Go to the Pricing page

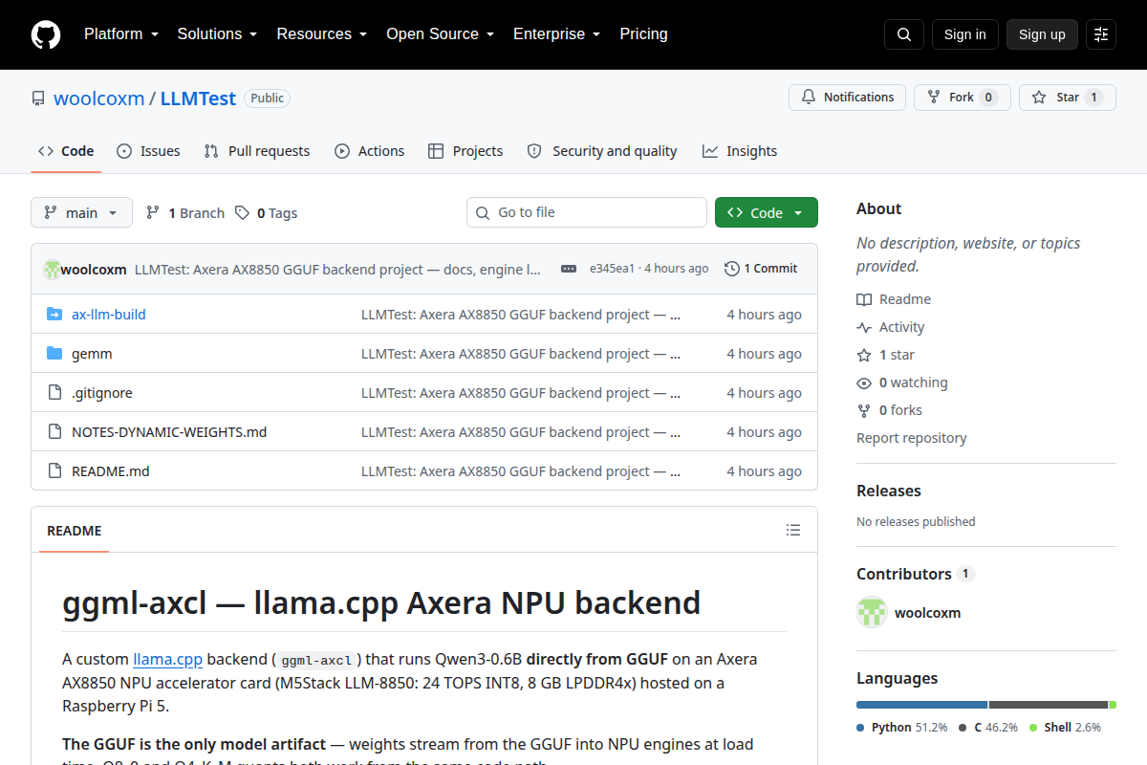coord(643,34)
